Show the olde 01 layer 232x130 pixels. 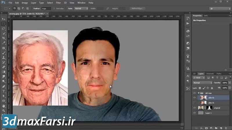coord(194,103)
